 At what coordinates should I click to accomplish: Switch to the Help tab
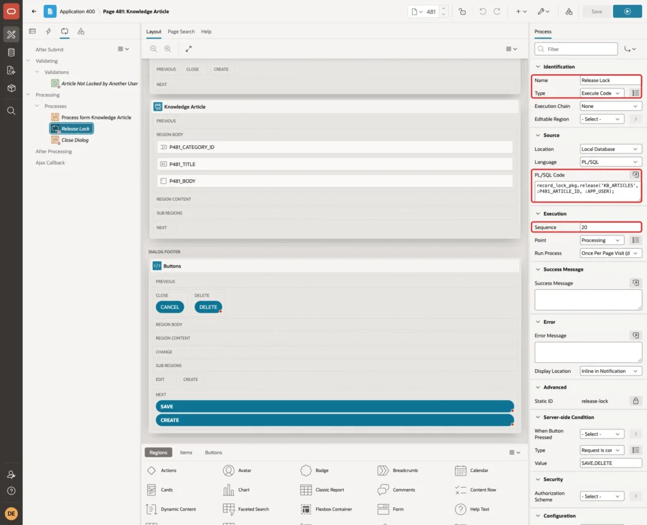(206, 32)
